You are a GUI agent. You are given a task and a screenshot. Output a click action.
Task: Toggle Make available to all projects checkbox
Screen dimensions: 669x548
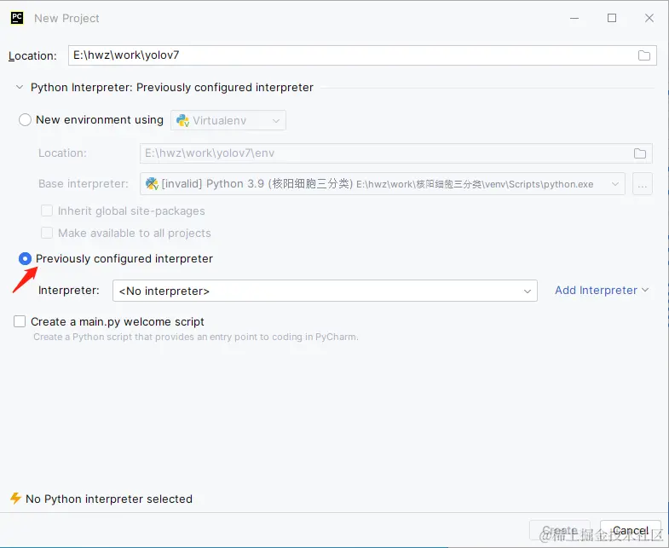point(47,233)
